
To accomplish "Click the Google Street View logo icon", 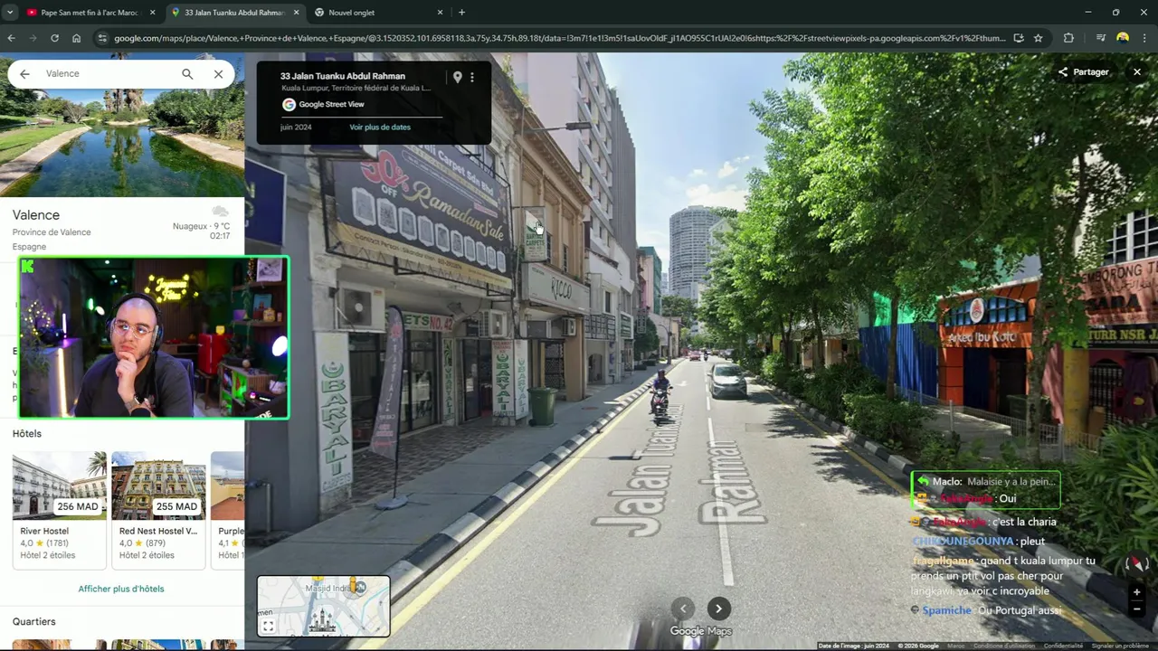I will pyautogui.click(x=289, y=105).
